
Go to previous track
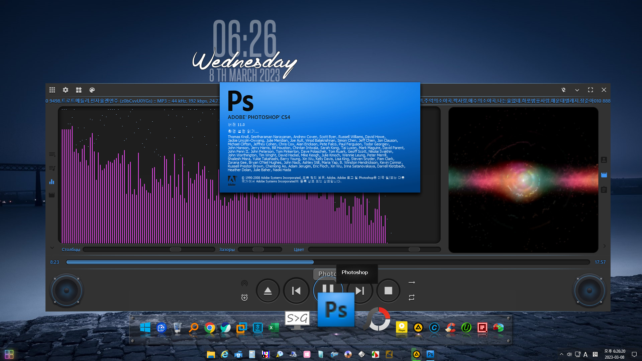296,291
